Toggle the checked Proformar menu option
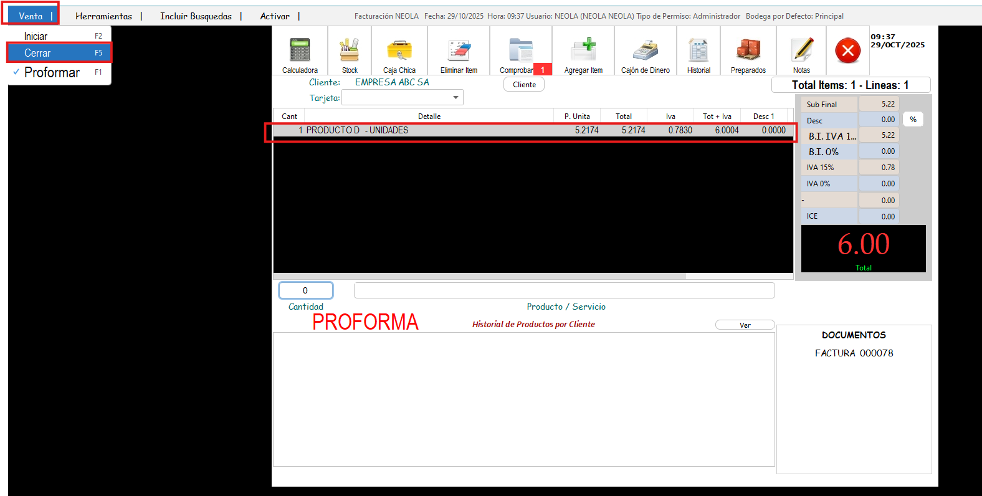The height and width of the screenshot is (496, 982). 52,73
